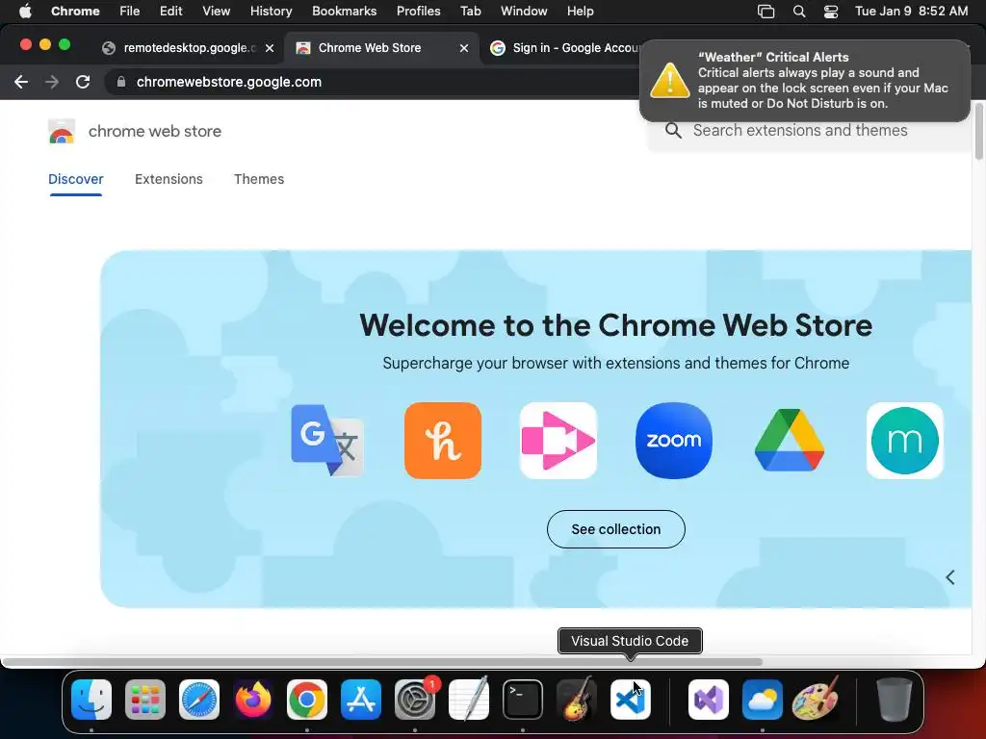
Task: Click the horizontal scrollbar at page bottom
Action: [382, 662]
